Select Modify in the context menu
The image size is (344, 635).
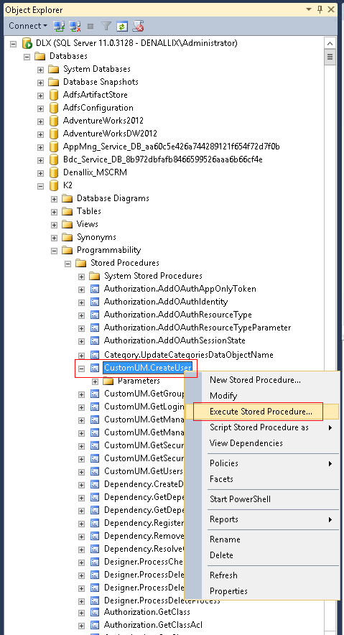[223, 396]
